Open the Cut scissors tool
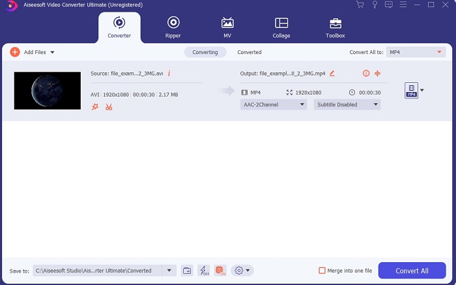 click(x=109, y=107)
